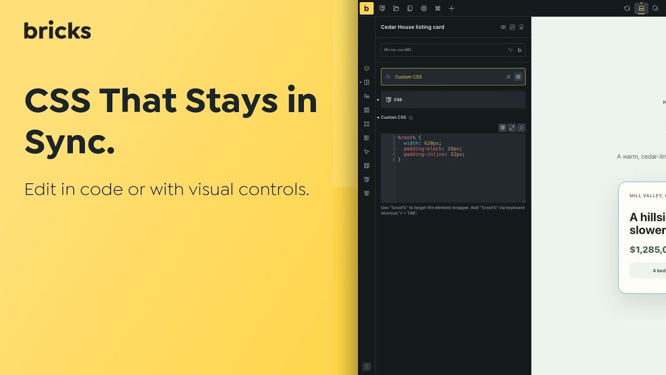Select the cube content tab in sidebar
Viewport: 666px width, 375px height.
pos(367,68)
